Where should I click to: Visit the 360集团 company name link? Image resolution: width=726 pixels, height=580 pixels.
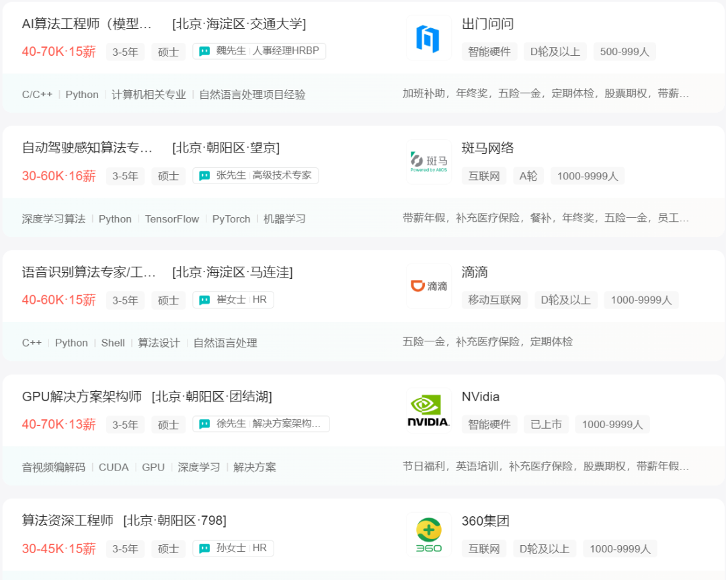(x=485, y=521)
